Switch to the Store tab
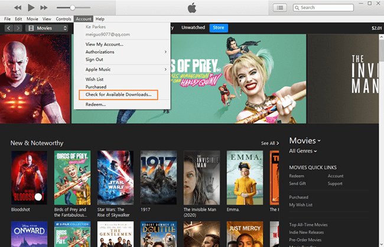 click(x=219, y=28)
